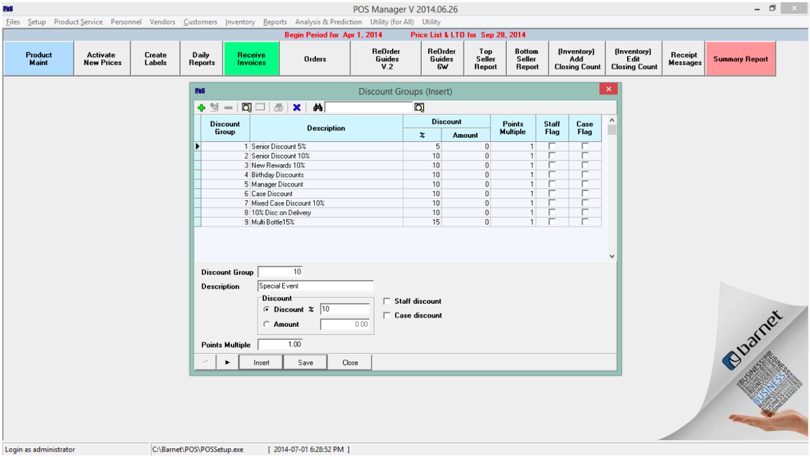Click the Save button

click(x=305, y=363)
